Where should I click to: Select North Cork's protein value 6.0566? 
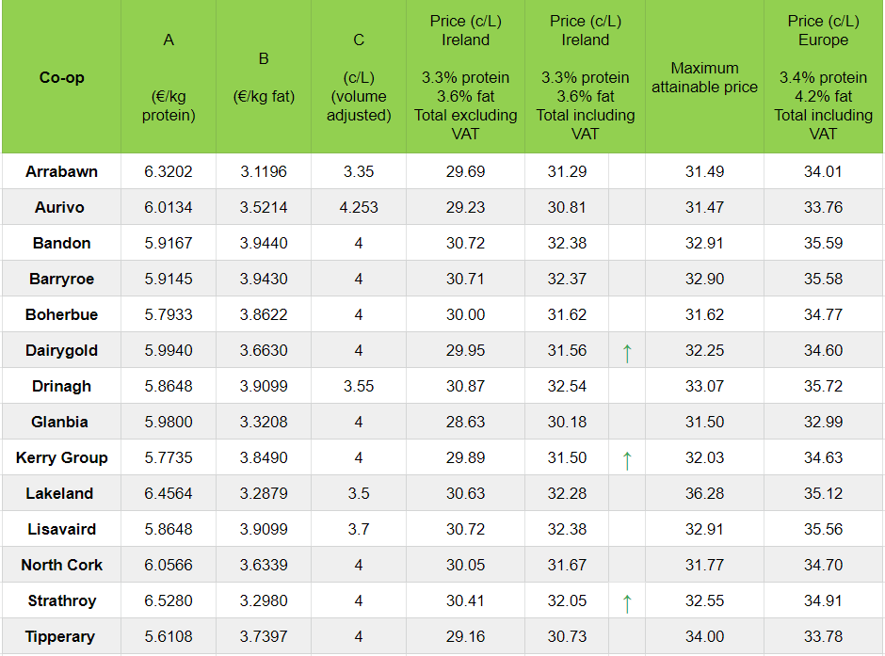[x=169, y=565]
